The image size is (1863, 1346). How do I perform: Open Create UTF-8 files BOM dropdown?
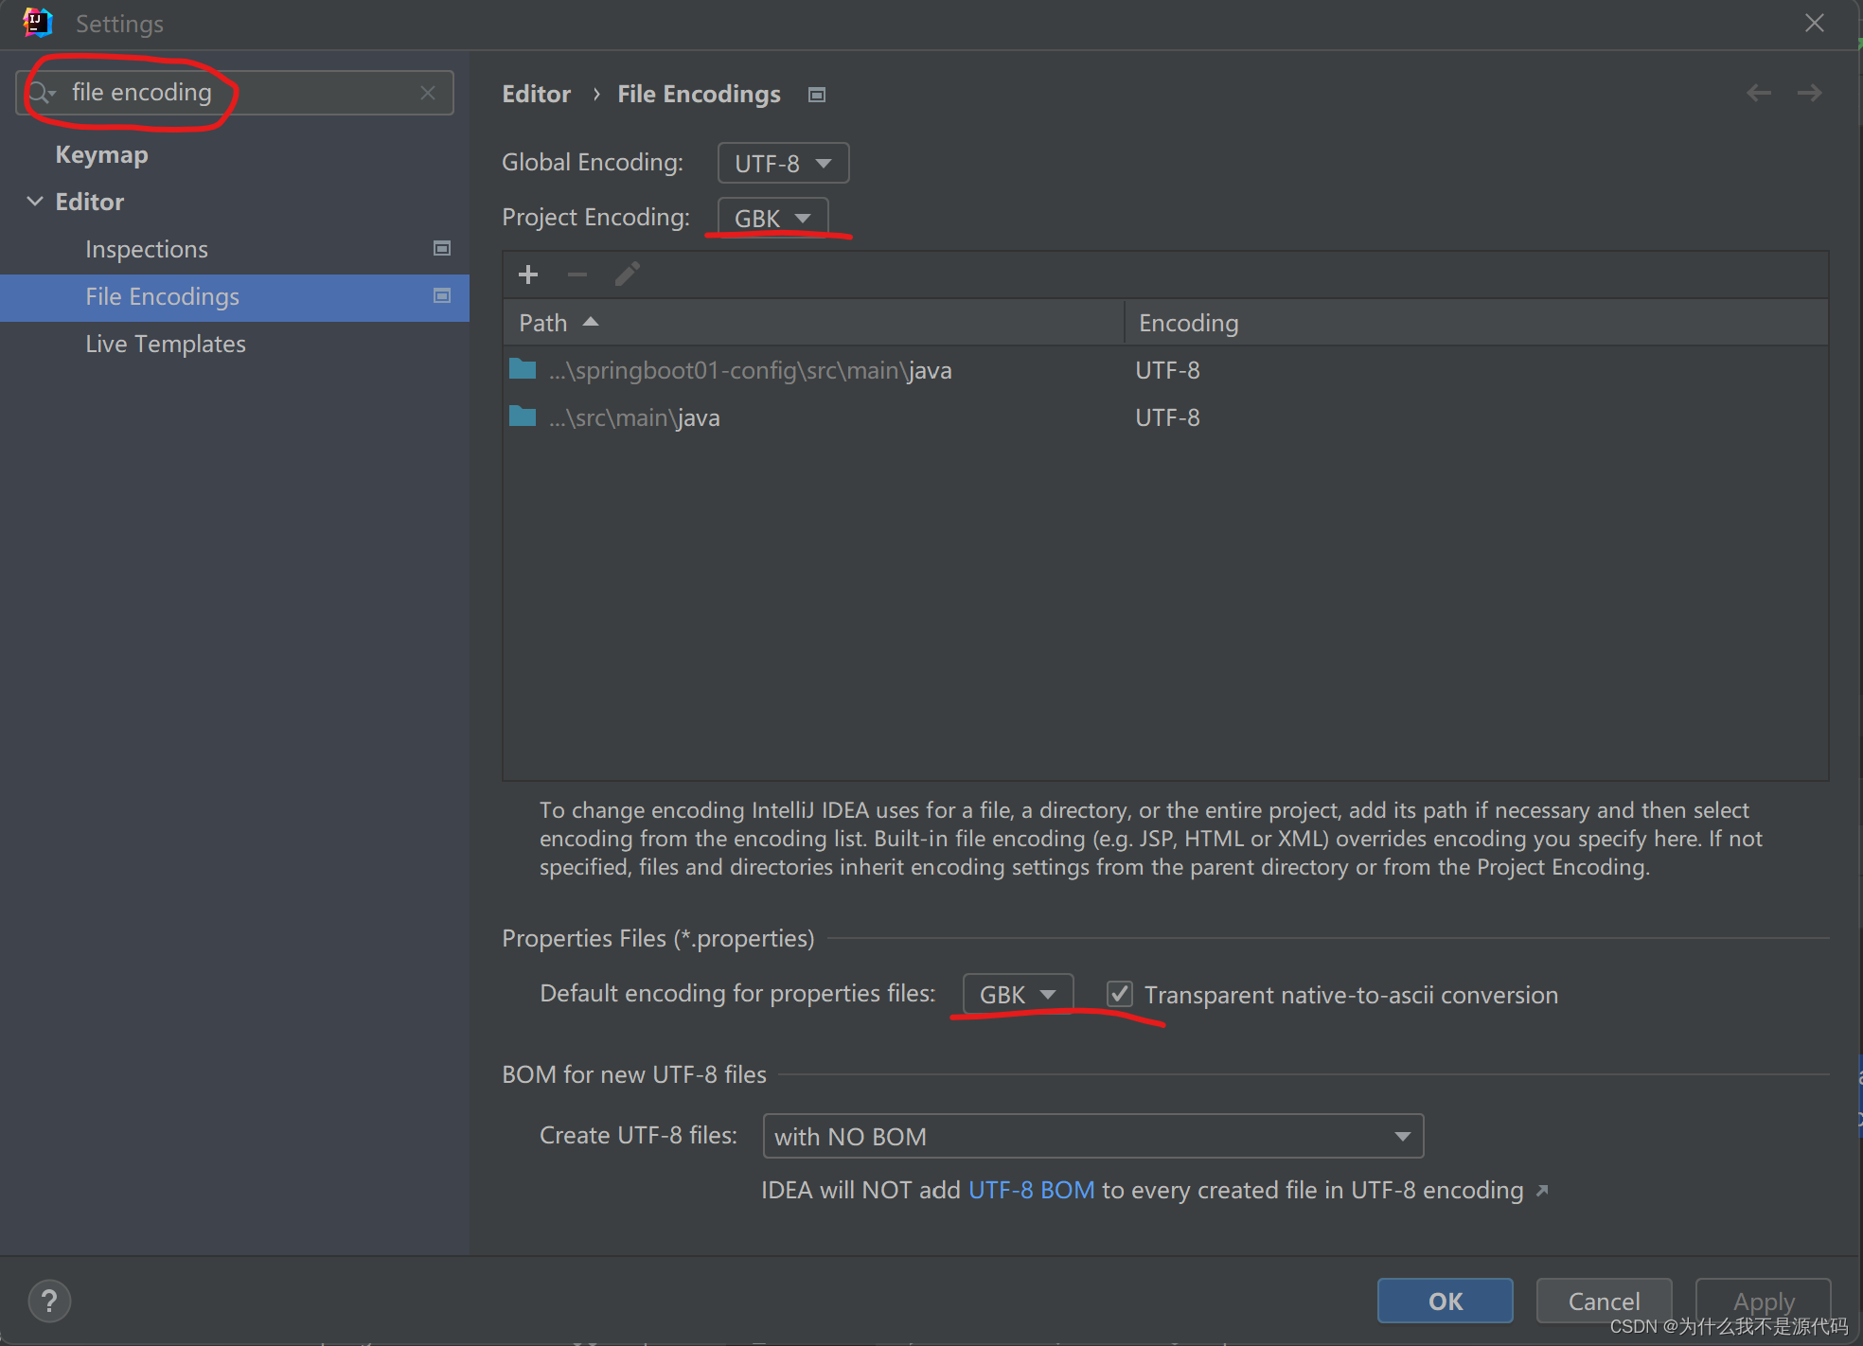(1092, 1136)
